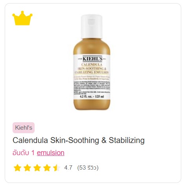
Task: Open the Kiehl's bottle product image
Action: tap(92, 62)
